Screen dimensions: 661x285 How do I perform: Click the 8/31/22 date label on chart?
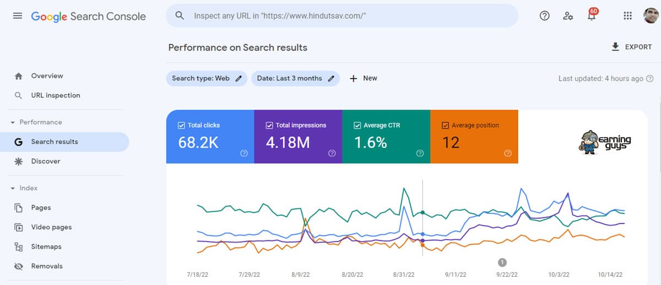pyautogui.click(x=405, y=274)
